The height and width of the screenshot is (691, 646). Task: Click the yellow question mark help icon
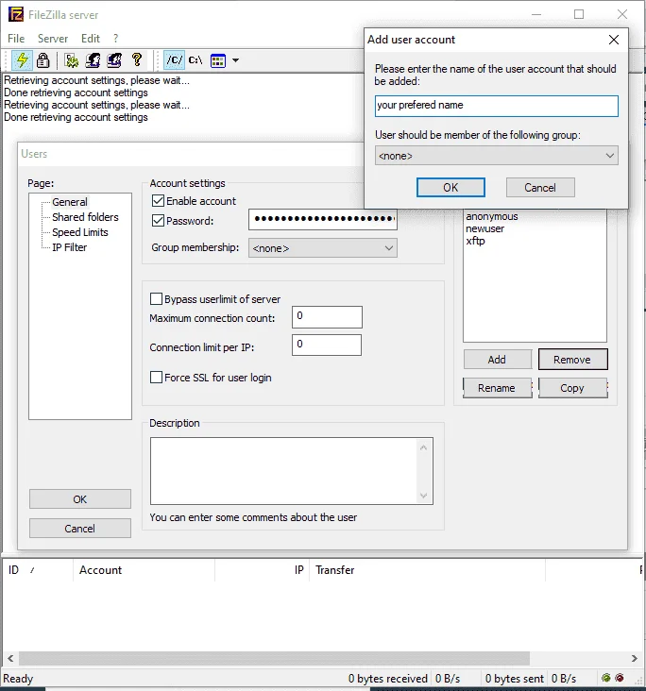tap(137, 59)
